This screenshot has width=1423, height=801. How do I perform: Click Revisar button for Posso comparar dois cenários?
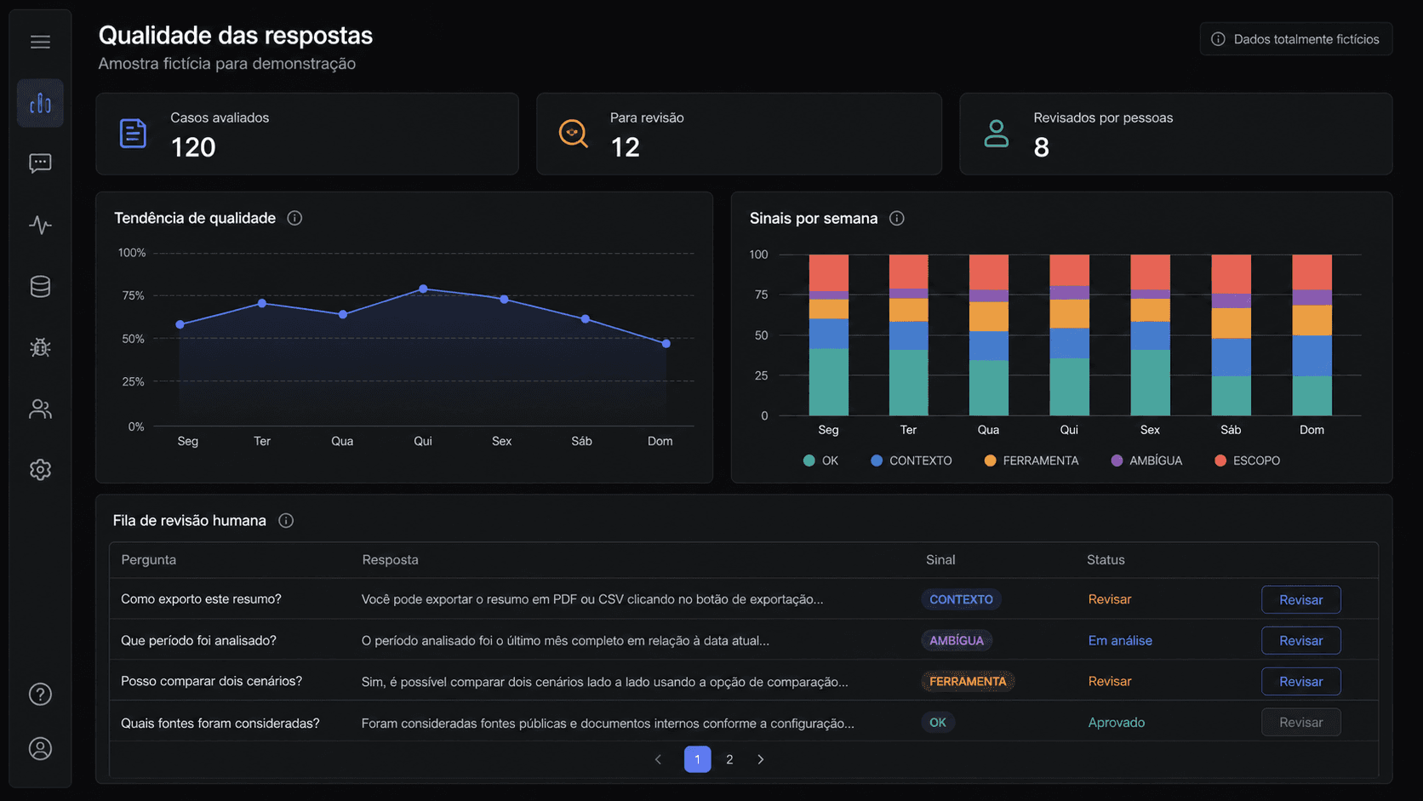1300,681
